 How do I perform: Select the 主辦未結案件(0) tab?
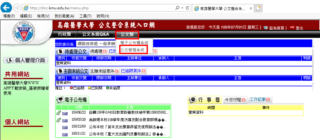105,71
